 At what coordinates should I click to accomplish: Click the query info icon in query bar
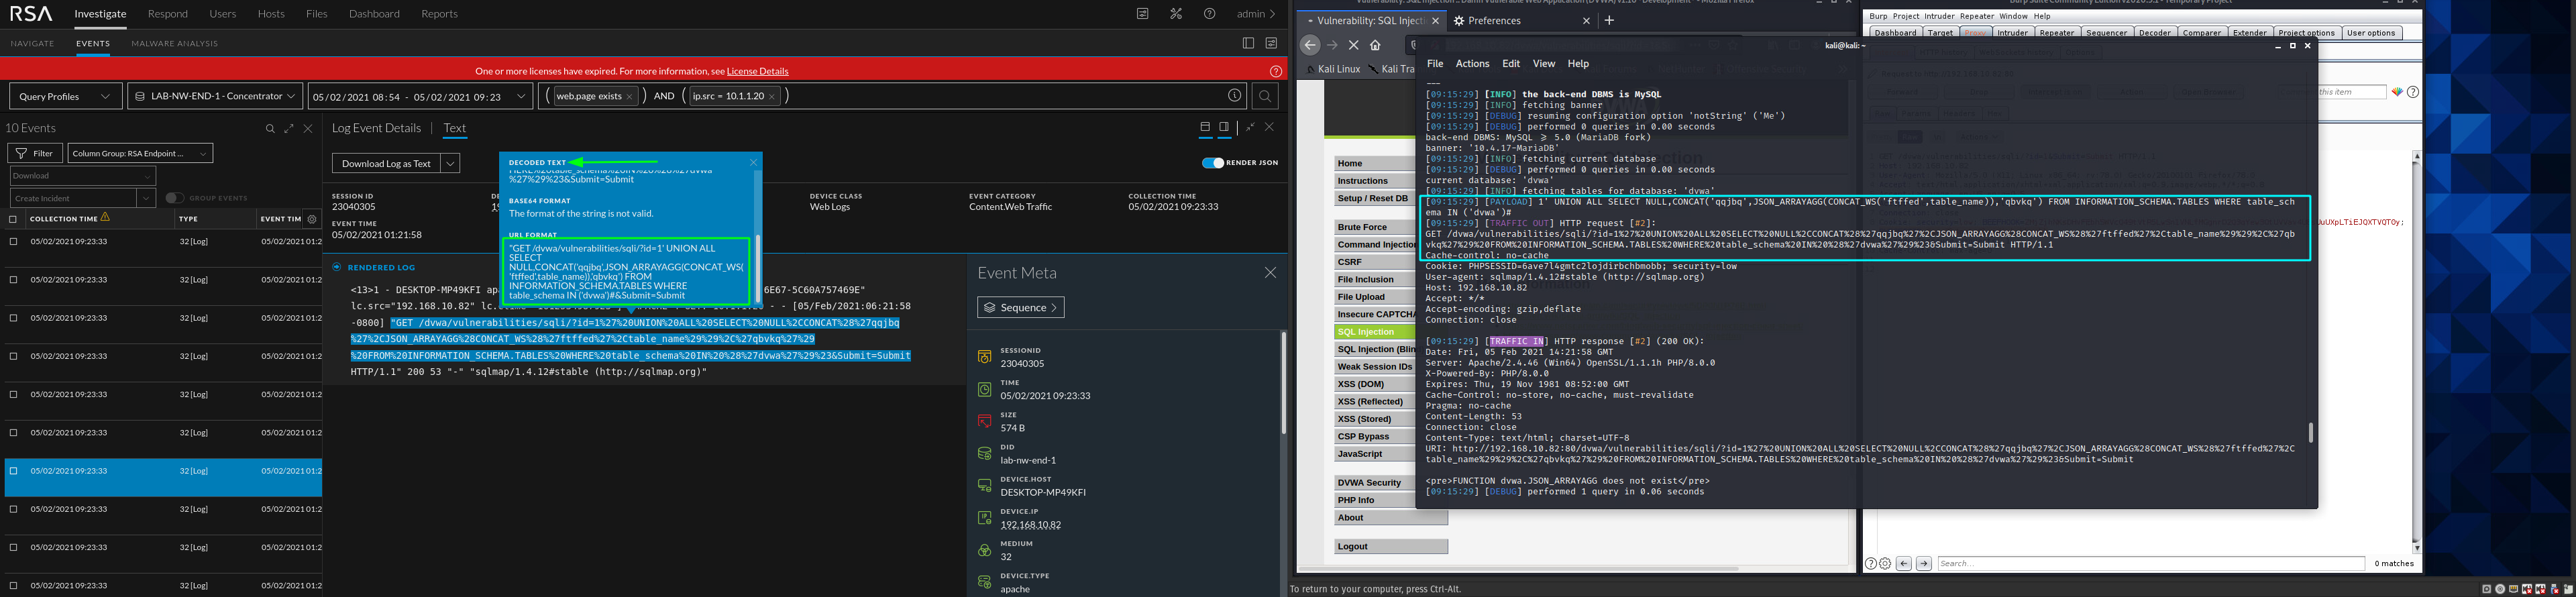1235,96
